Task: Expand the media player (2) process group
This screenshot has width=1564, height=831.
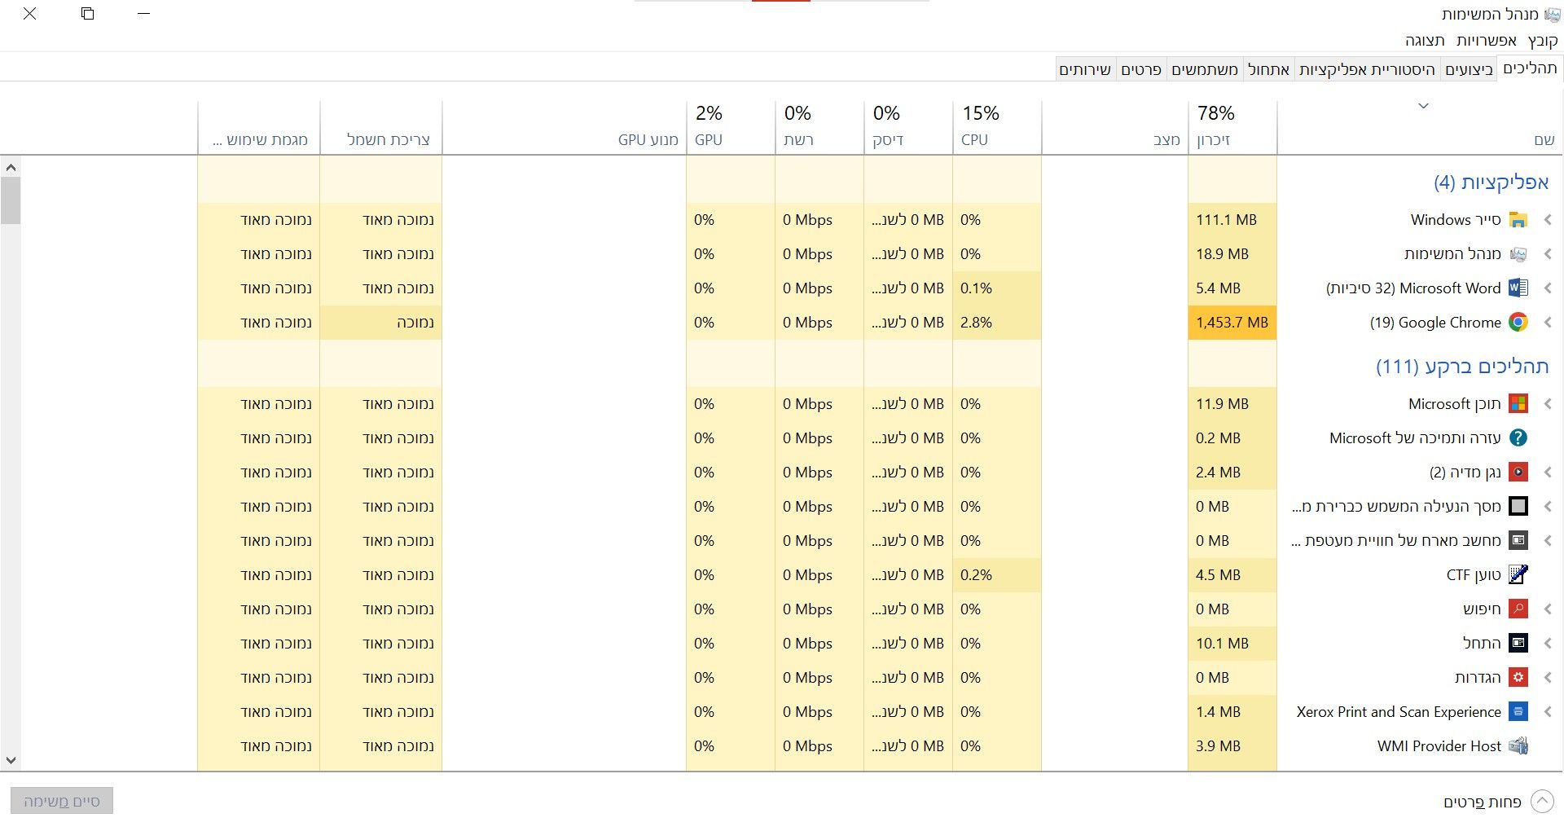Action: 1548,473
